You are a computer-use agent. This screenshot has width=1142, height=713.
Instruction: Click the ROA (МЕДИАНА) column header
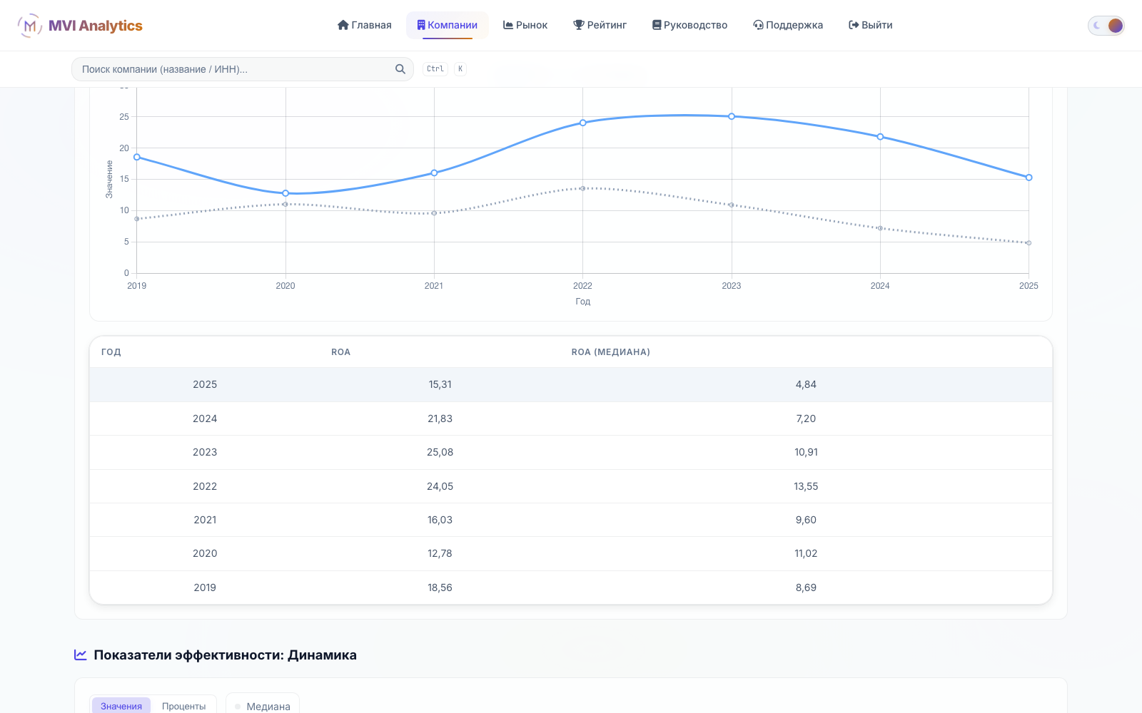(x=611, y=352)
